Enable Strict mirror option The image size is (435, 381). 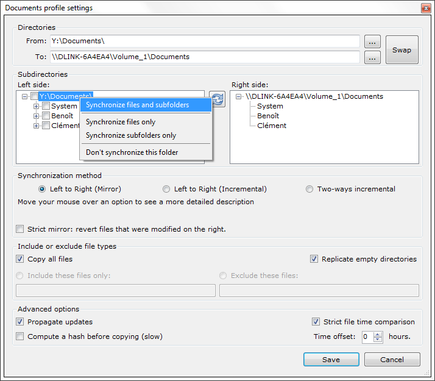pyautogui.click(x=21, y=229)
